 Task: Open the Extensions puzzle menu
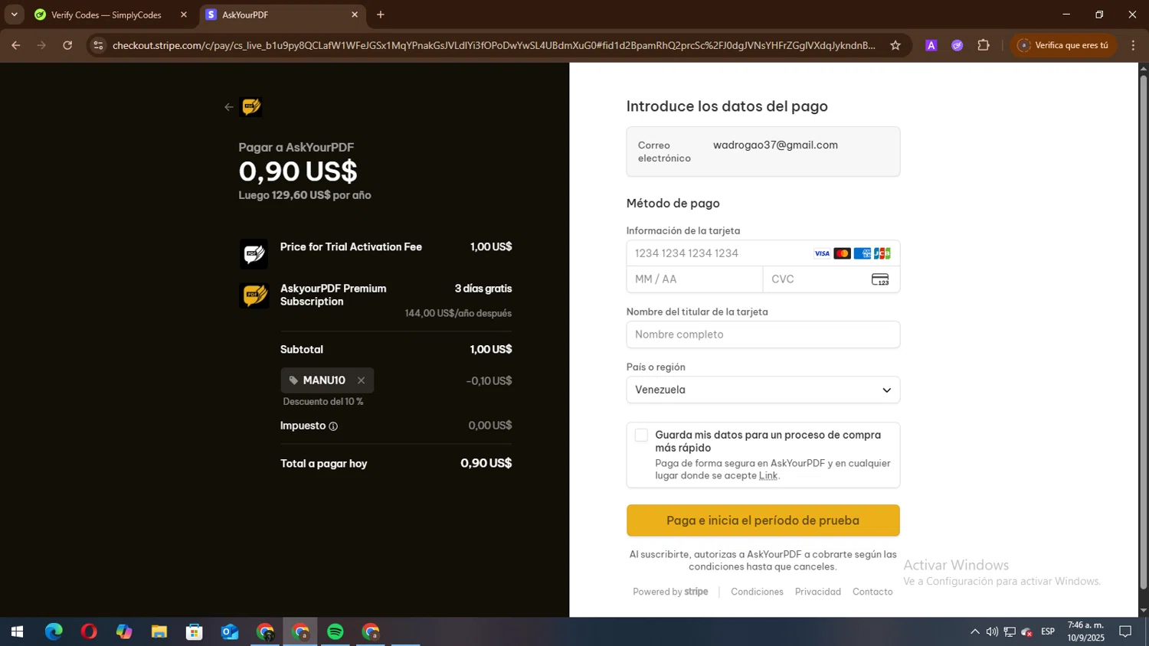click(x=984, y=45)
